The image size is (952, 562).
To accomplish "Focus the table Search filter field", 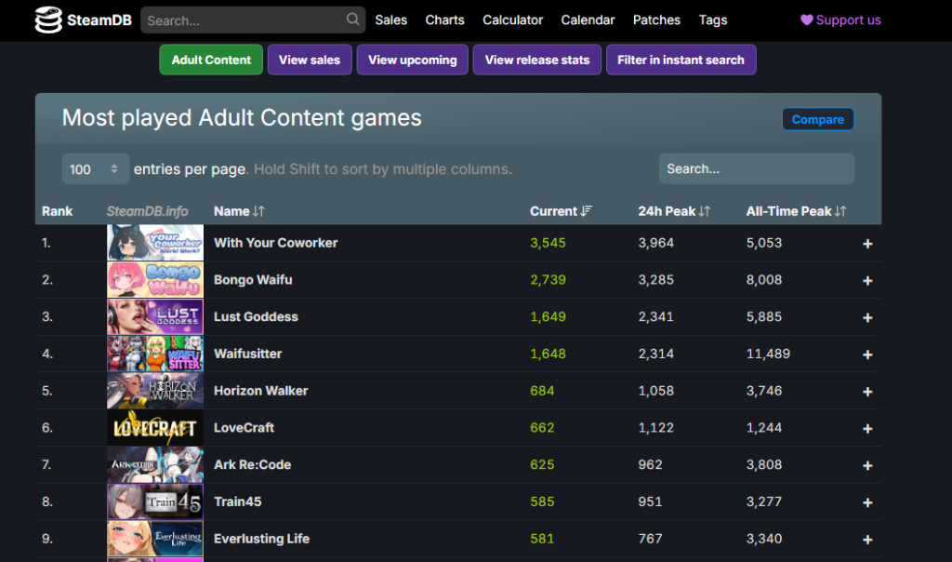I will [x=757, y=169].
